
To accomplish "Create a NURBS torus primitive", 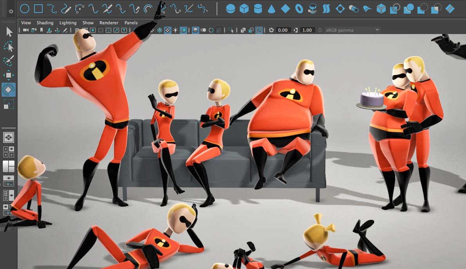I will pos(299,9).
